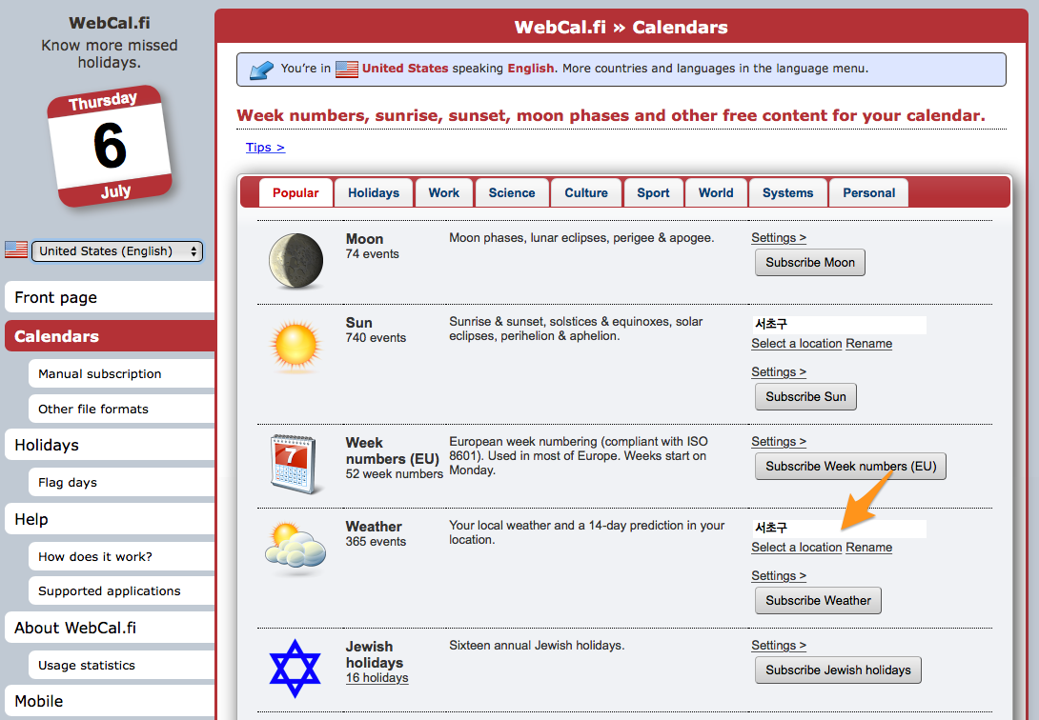This screenshot has height=720, width=1039.
Task: Open the Personal tab
Action: pos(868,192)
